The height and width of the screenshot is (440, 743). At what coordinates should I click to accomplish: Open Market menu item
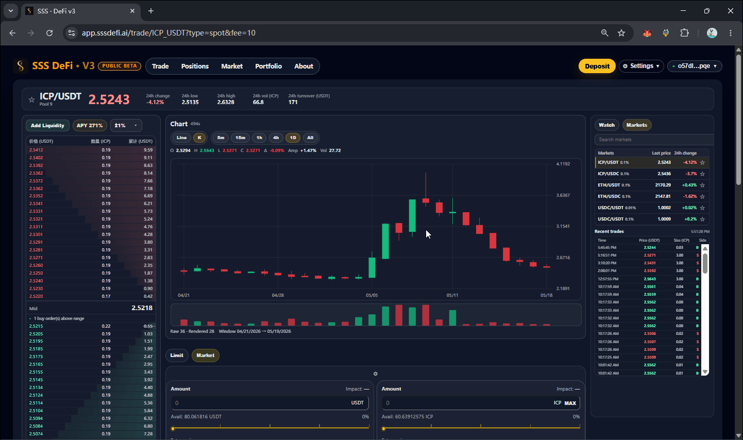point(232,66)
